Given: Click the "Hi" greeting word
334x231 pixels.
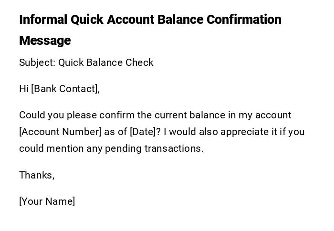Looking at the screenshot, I should click(24, 89).
